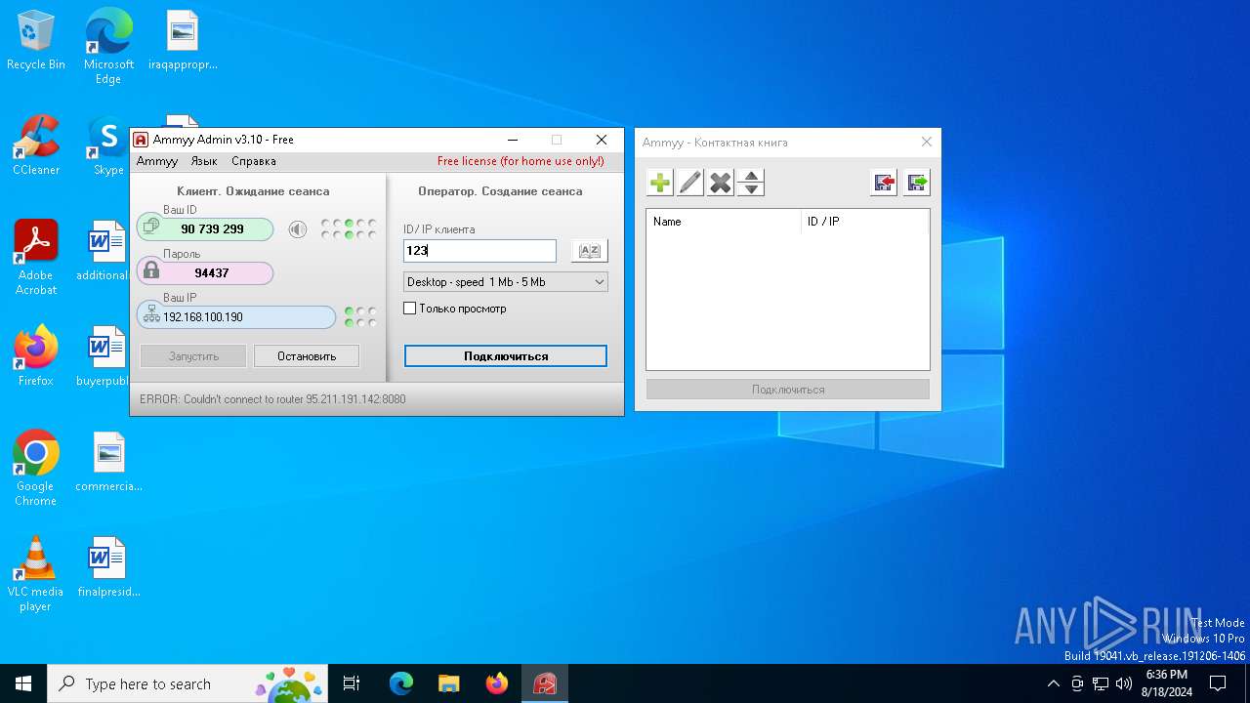Click the bold Подключиться button in the operator panel

click(x=506, y=356)
